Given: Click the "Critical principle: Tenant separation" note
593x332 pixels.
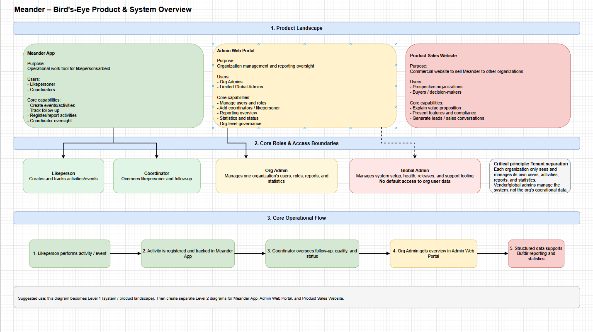Looking at the screenshot, I should coord(531,176).
